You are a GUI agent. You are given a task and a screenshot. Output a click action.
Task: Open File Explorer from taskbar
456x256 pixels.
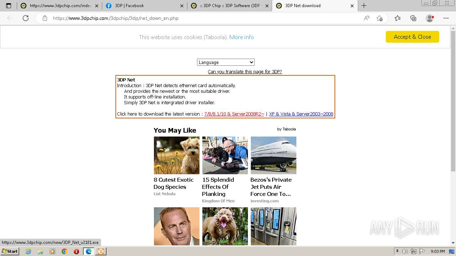(x=40, y=251)
